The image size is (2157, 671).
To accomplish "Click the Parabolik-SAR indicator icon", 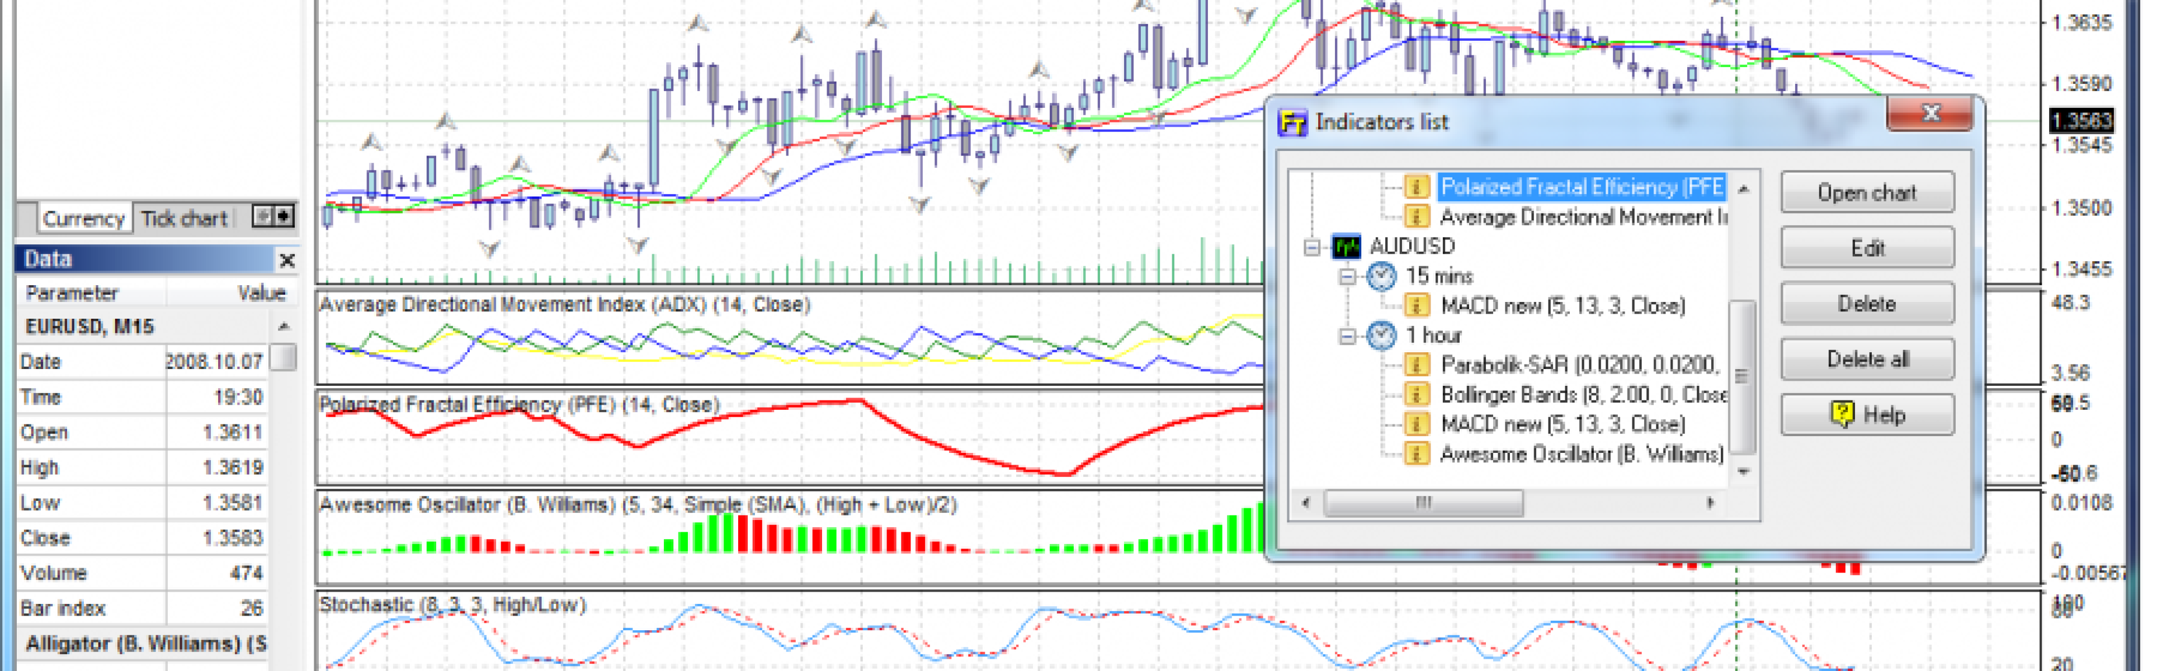I will point(1416,365).
